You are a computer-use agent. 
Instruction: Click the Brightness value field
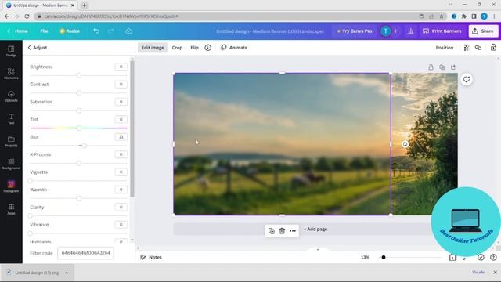121,67
